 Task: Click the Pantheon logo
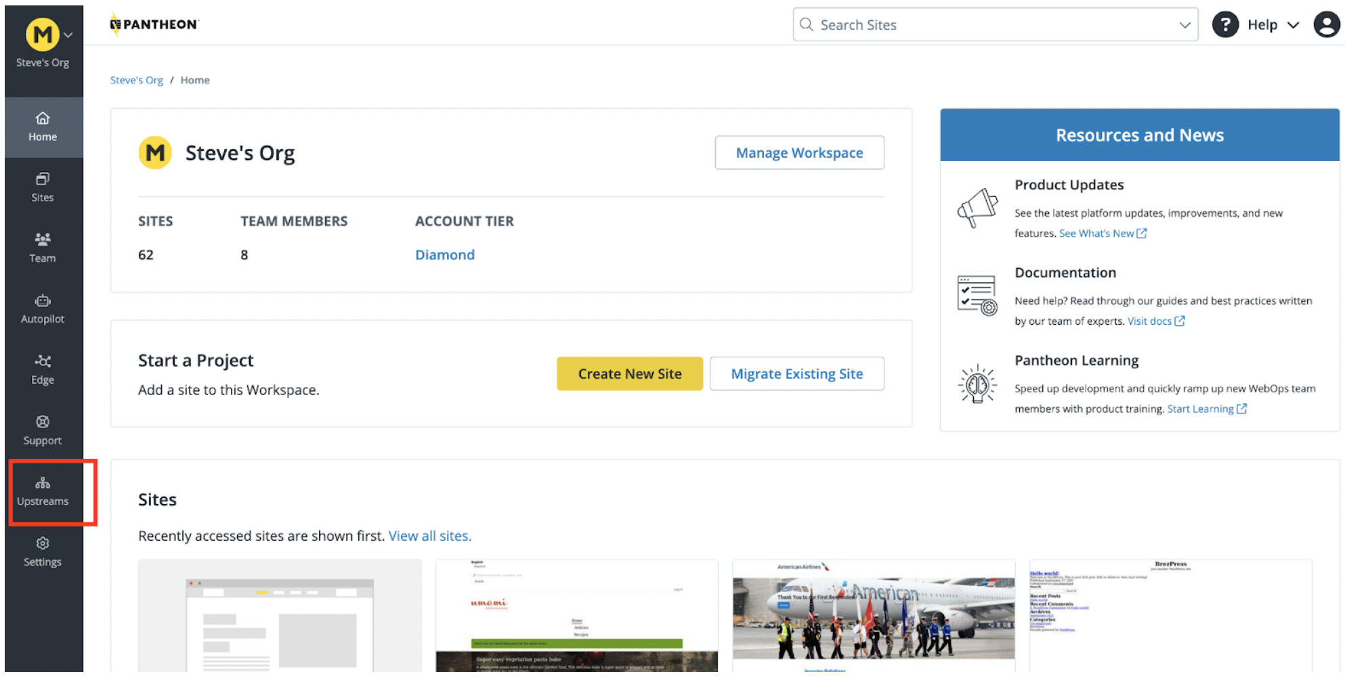[154, 25]
